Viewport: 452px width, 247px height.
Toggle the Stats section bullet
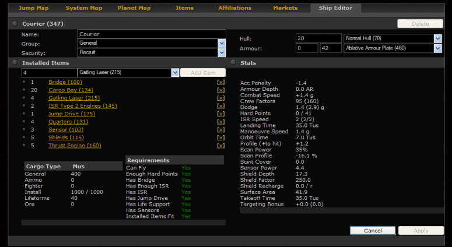[233, 62]
